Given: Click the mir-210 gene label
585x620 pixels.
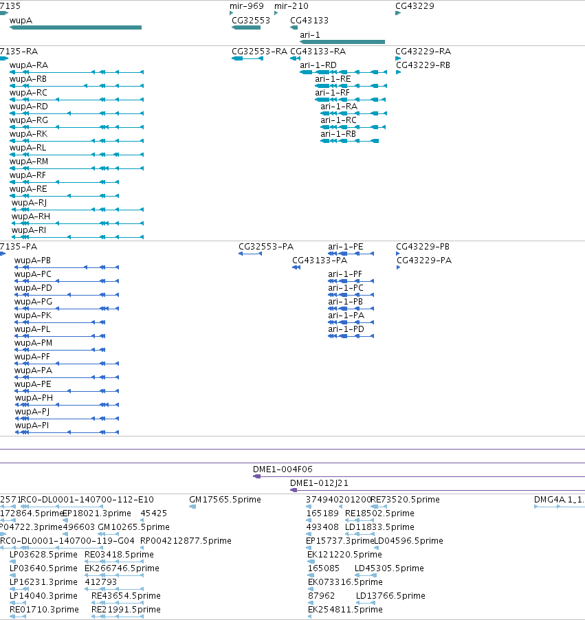Looking at the screenshot, I should pyautogui.click(x=291, y=6).
